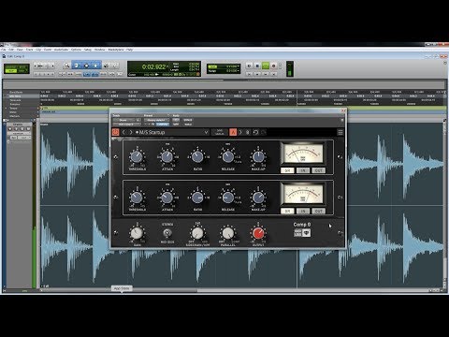
Task: Click the main time counter display
Action: pyautogui.click(x=153, y=66)
